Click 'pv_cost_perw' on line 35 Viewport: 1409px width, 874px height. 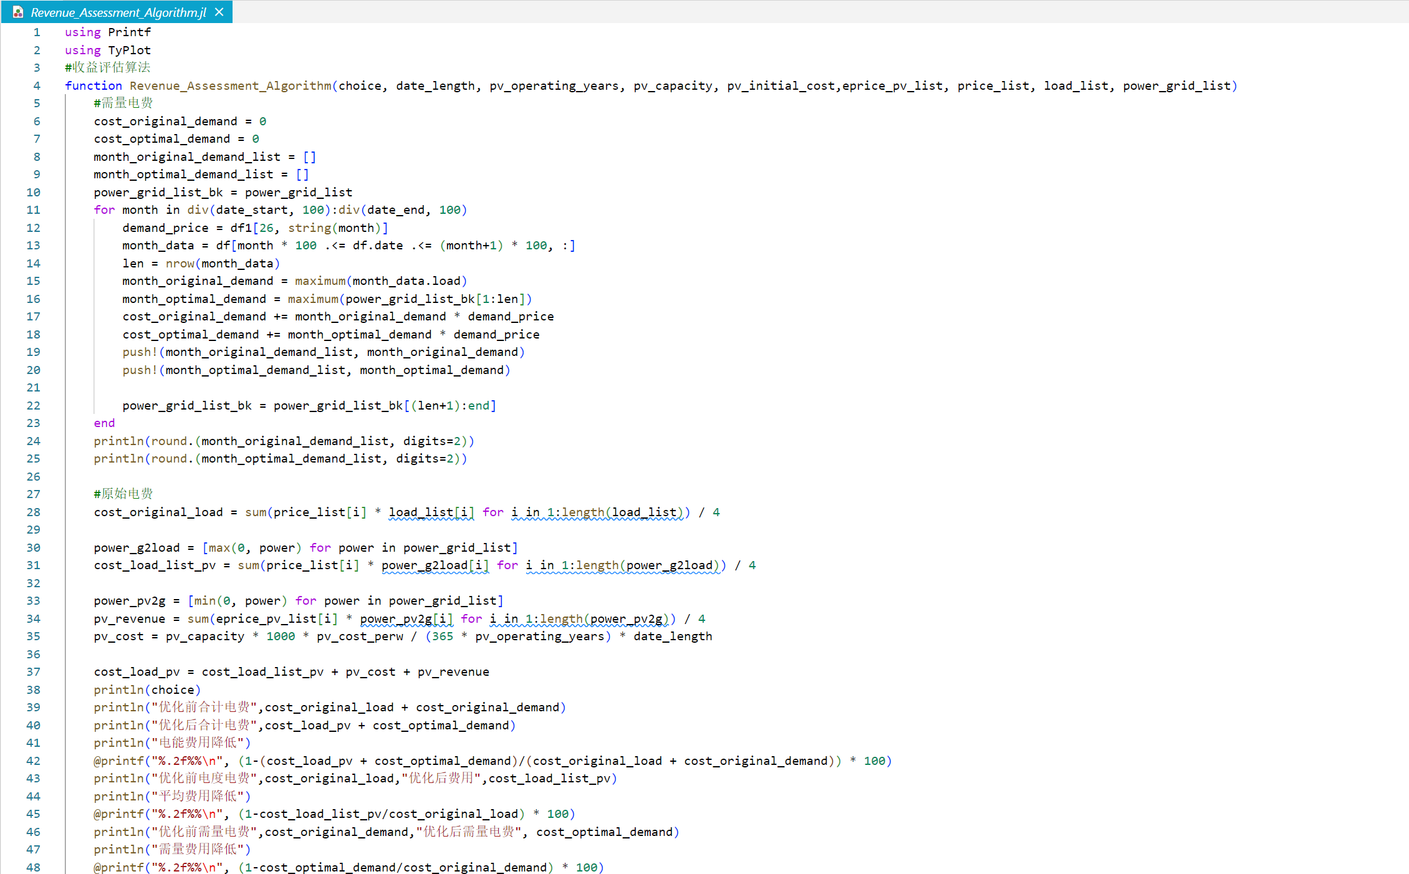click(x=360, y=636)
